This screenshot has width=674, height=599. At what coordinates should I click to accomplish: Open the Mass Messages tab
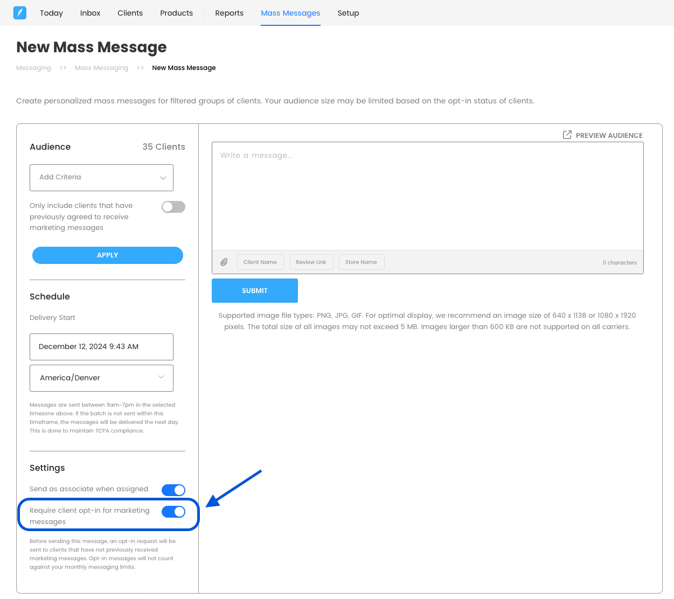[290, 13]
